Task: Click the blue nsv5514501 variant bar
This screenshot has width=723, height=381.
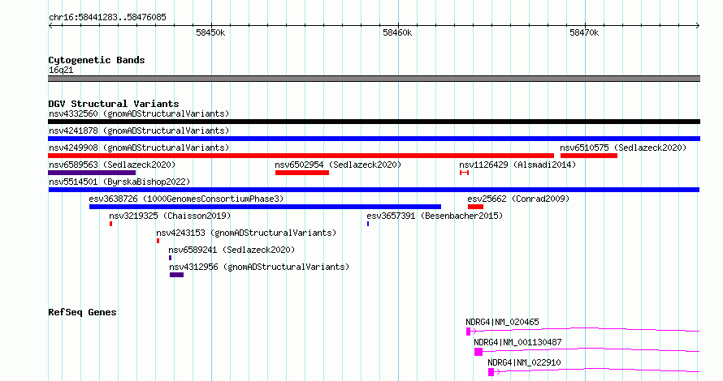Action: click(374, 190)
